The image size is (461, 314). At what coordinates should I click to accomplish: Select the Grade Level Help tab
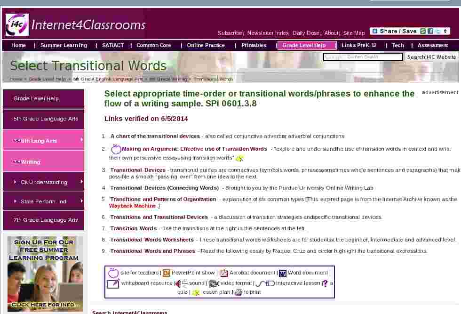[307, 45]
